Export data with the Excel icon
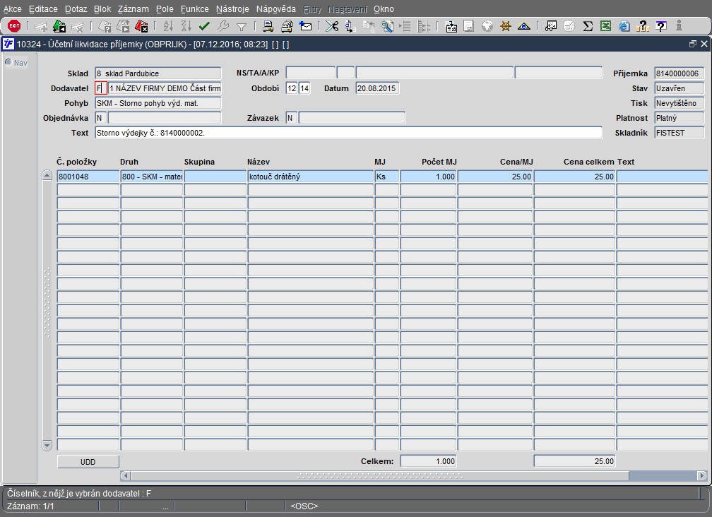The image size is (712, 517). [x=606, y=26]
